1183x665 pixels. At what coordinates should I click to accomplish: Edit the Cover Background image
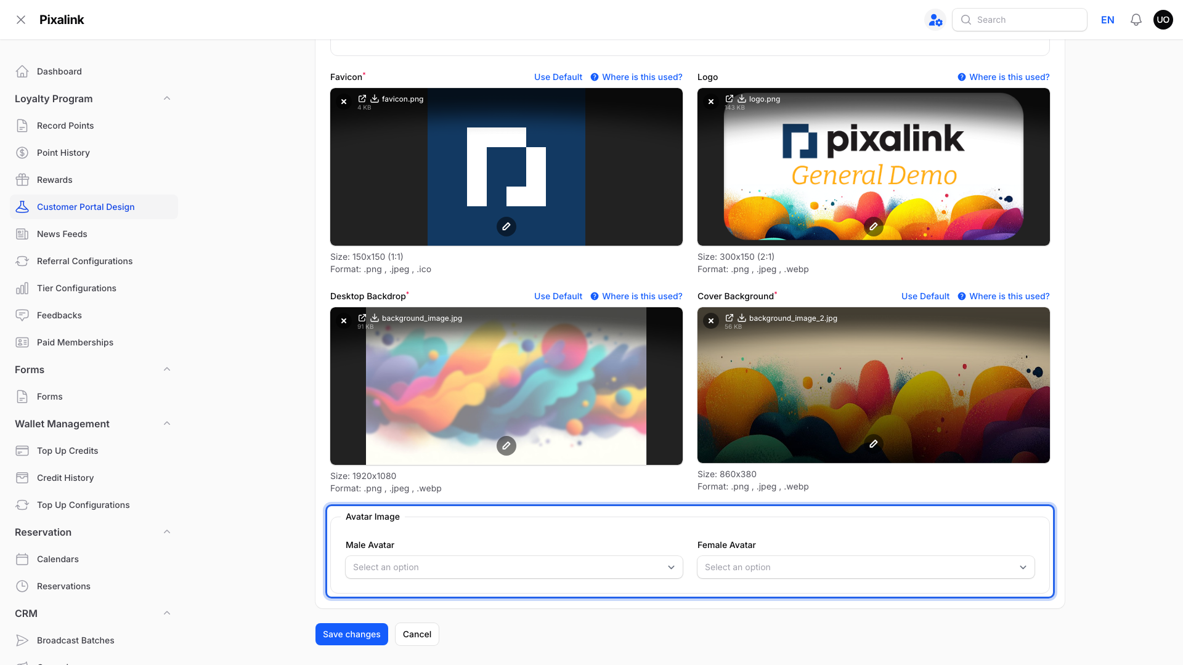pos(873,444)
